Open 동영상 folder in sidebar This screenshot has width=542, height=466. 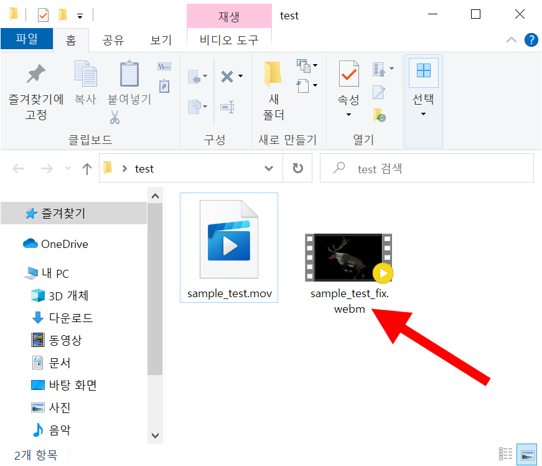pyautogui.click(x=57, y=340)
